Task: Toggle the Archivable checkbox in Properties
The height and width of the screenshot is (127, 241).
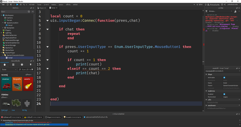Action: point(224,78)
